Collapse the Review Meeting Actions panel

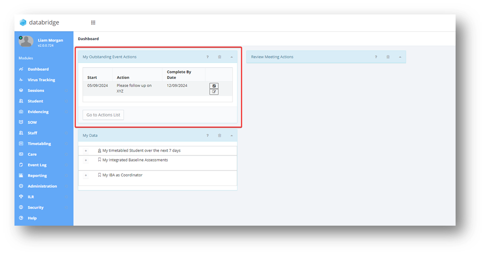pyautogui.click(x=400, y=57)
